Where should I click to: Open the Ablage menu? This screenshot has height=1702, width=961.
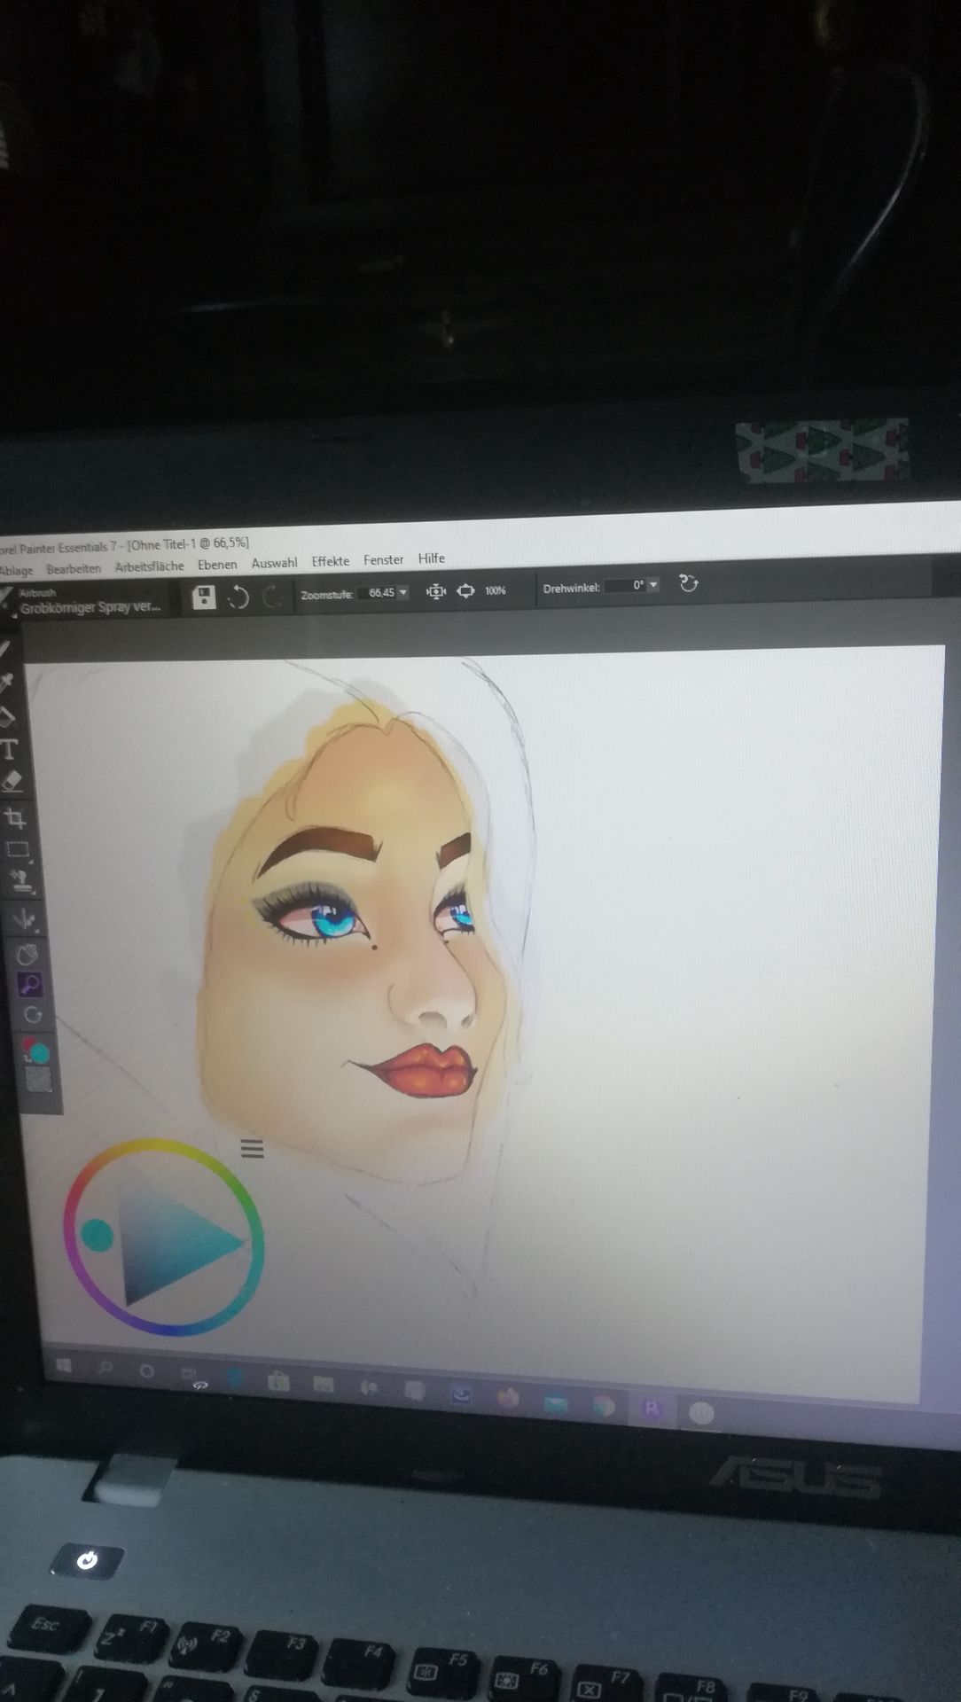[x=16, y=570]
